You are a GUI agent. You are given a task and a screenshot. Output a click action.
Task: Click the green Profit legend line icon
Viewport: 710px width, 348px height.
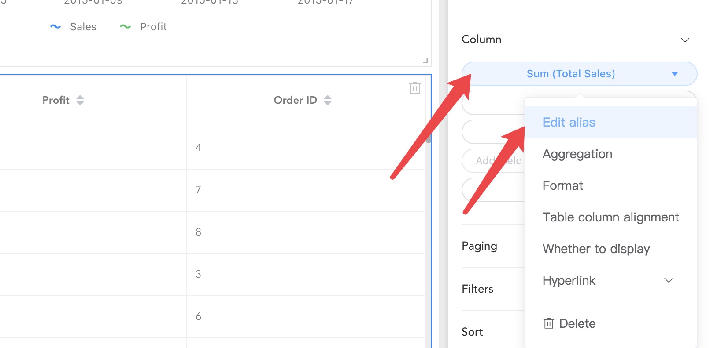coord(126,27)
